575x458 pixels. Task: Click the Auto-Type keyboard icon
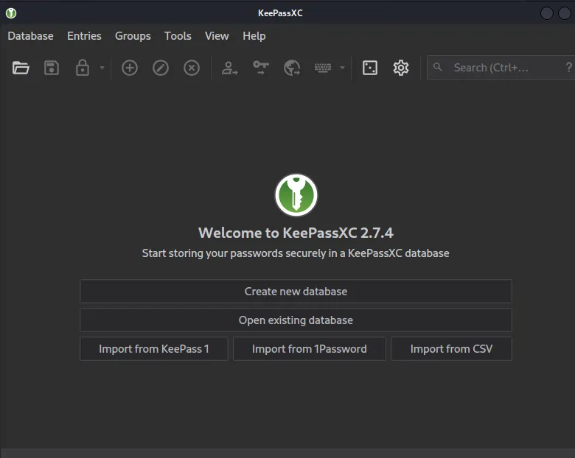click(x=323, y=68)
